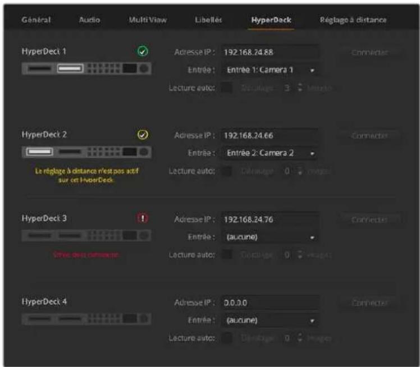Viewport: 420px width, 367px height.
Task: Adjust HyperDeck 4 Décalage stepper arrows
Action: tap(300, 338)
